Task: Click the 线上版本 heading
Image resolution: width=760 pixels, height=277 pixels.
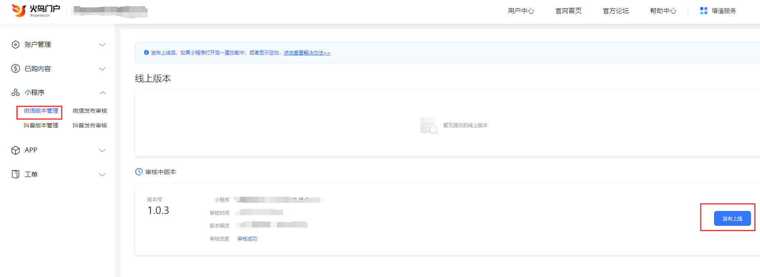Action: (153, 79)
